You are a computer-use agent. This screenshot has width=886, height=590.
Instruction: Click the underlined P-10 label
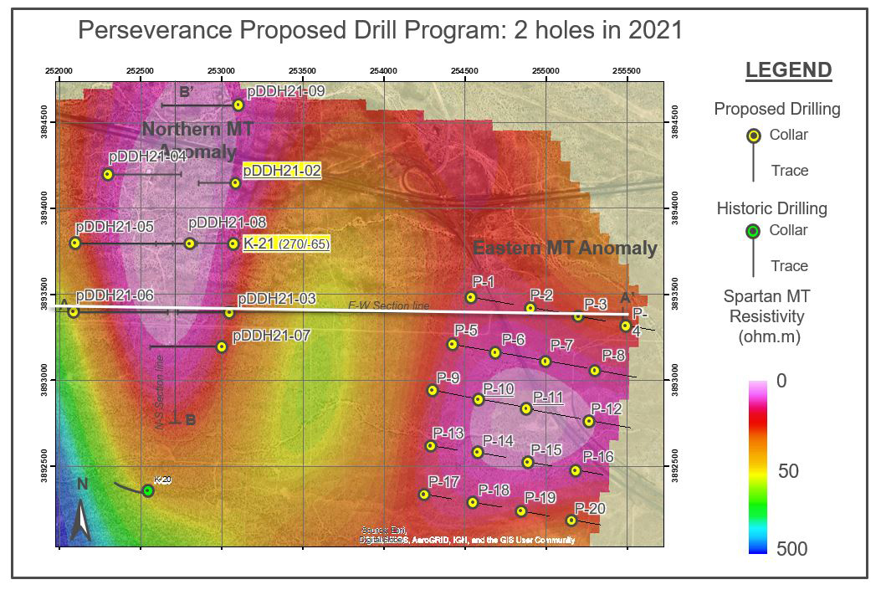point(499,389)
